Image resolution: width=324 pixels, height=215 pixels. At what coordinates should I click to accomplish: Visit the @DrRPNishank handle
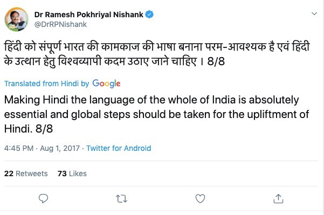click(60, 24)
